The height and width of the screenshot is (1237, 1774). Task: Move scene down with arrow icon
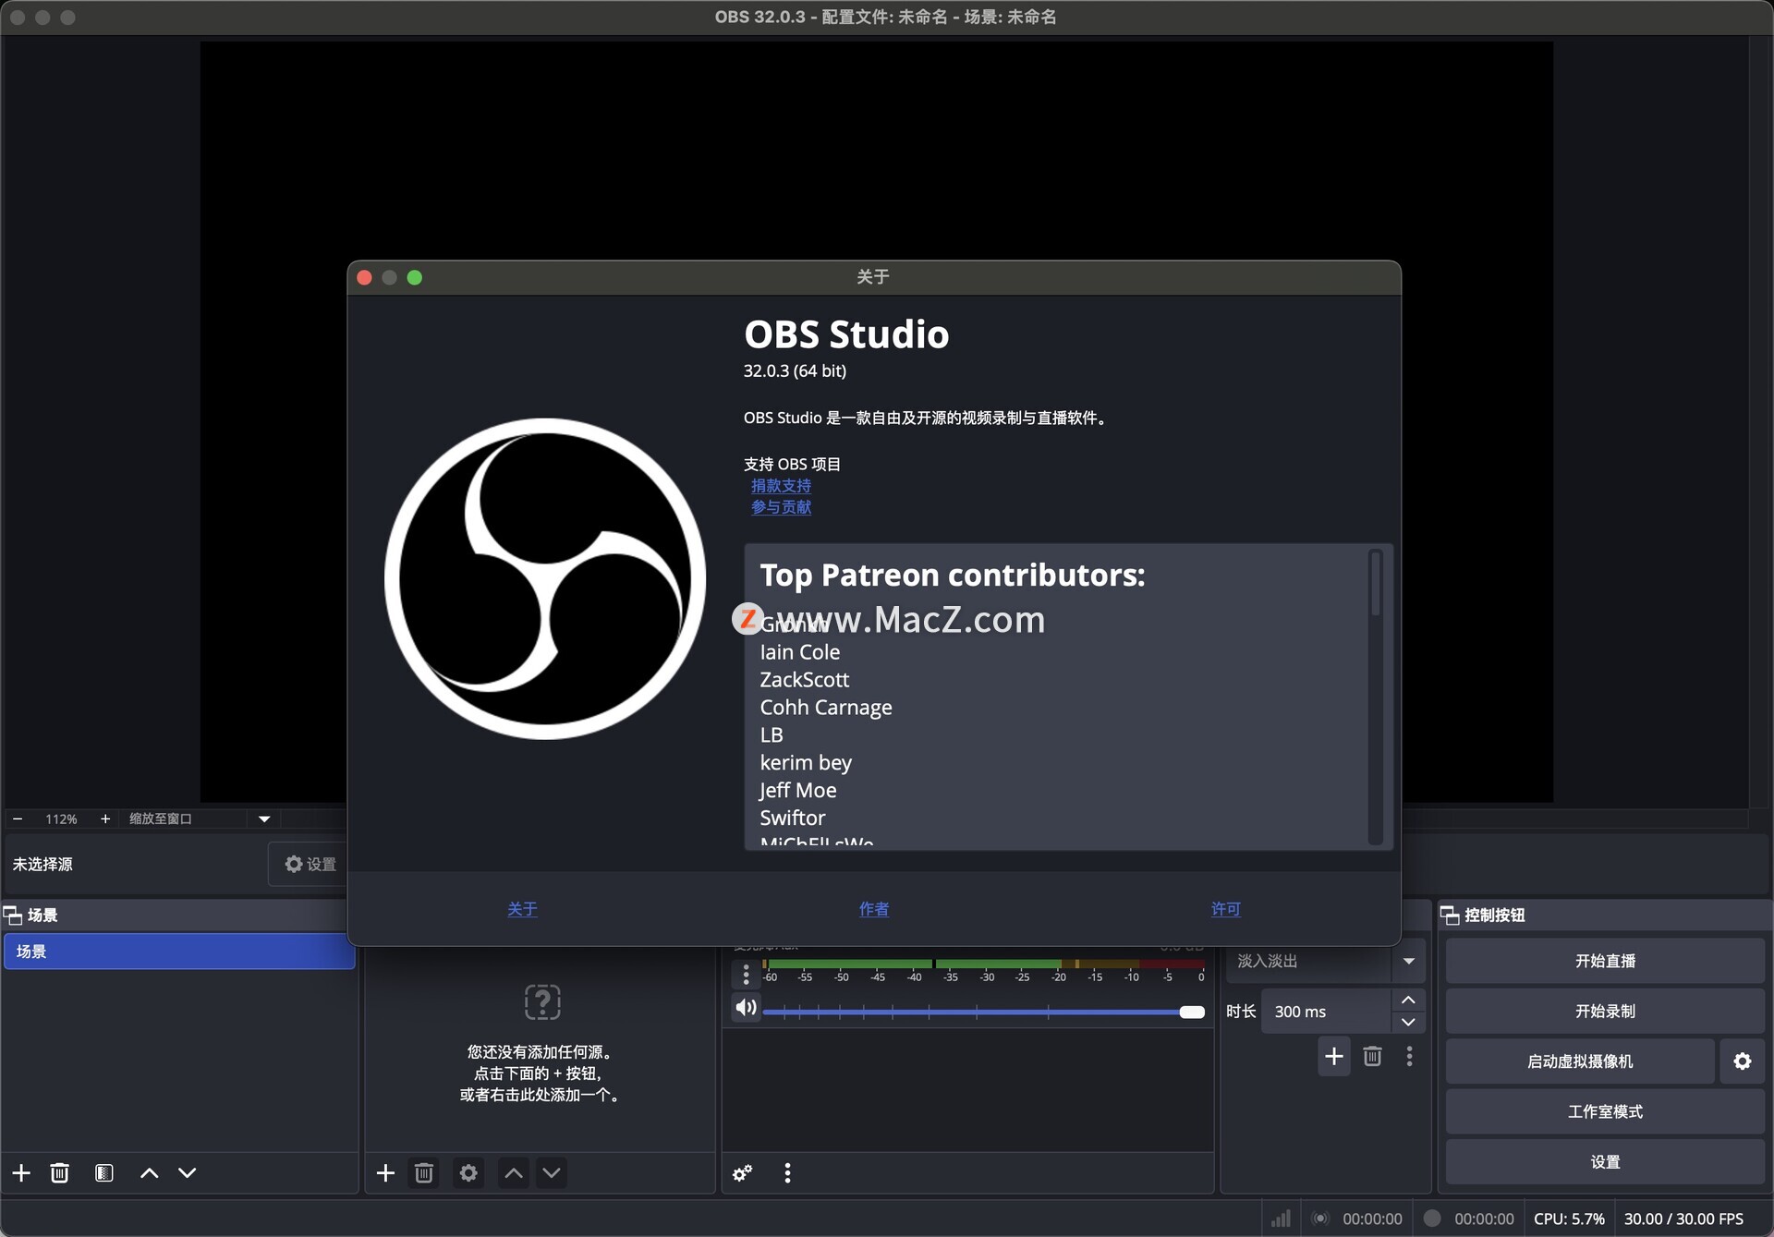click(188, 1173)
